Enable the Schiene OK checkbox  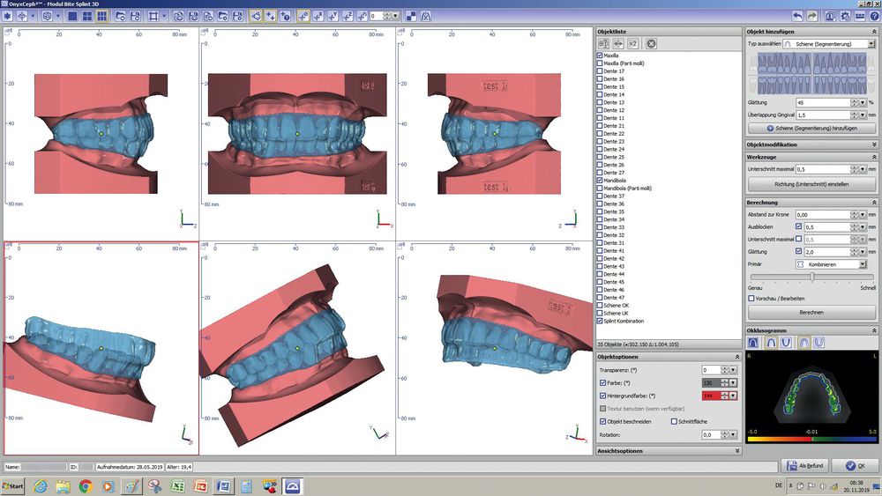coord(601,306)
